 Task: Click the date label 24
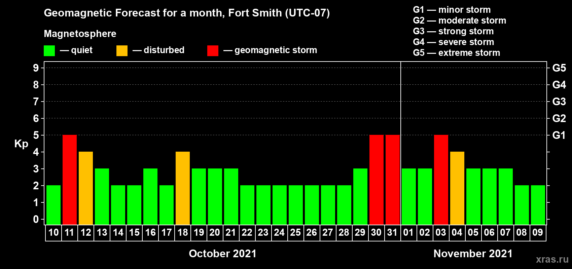[279, 233]
